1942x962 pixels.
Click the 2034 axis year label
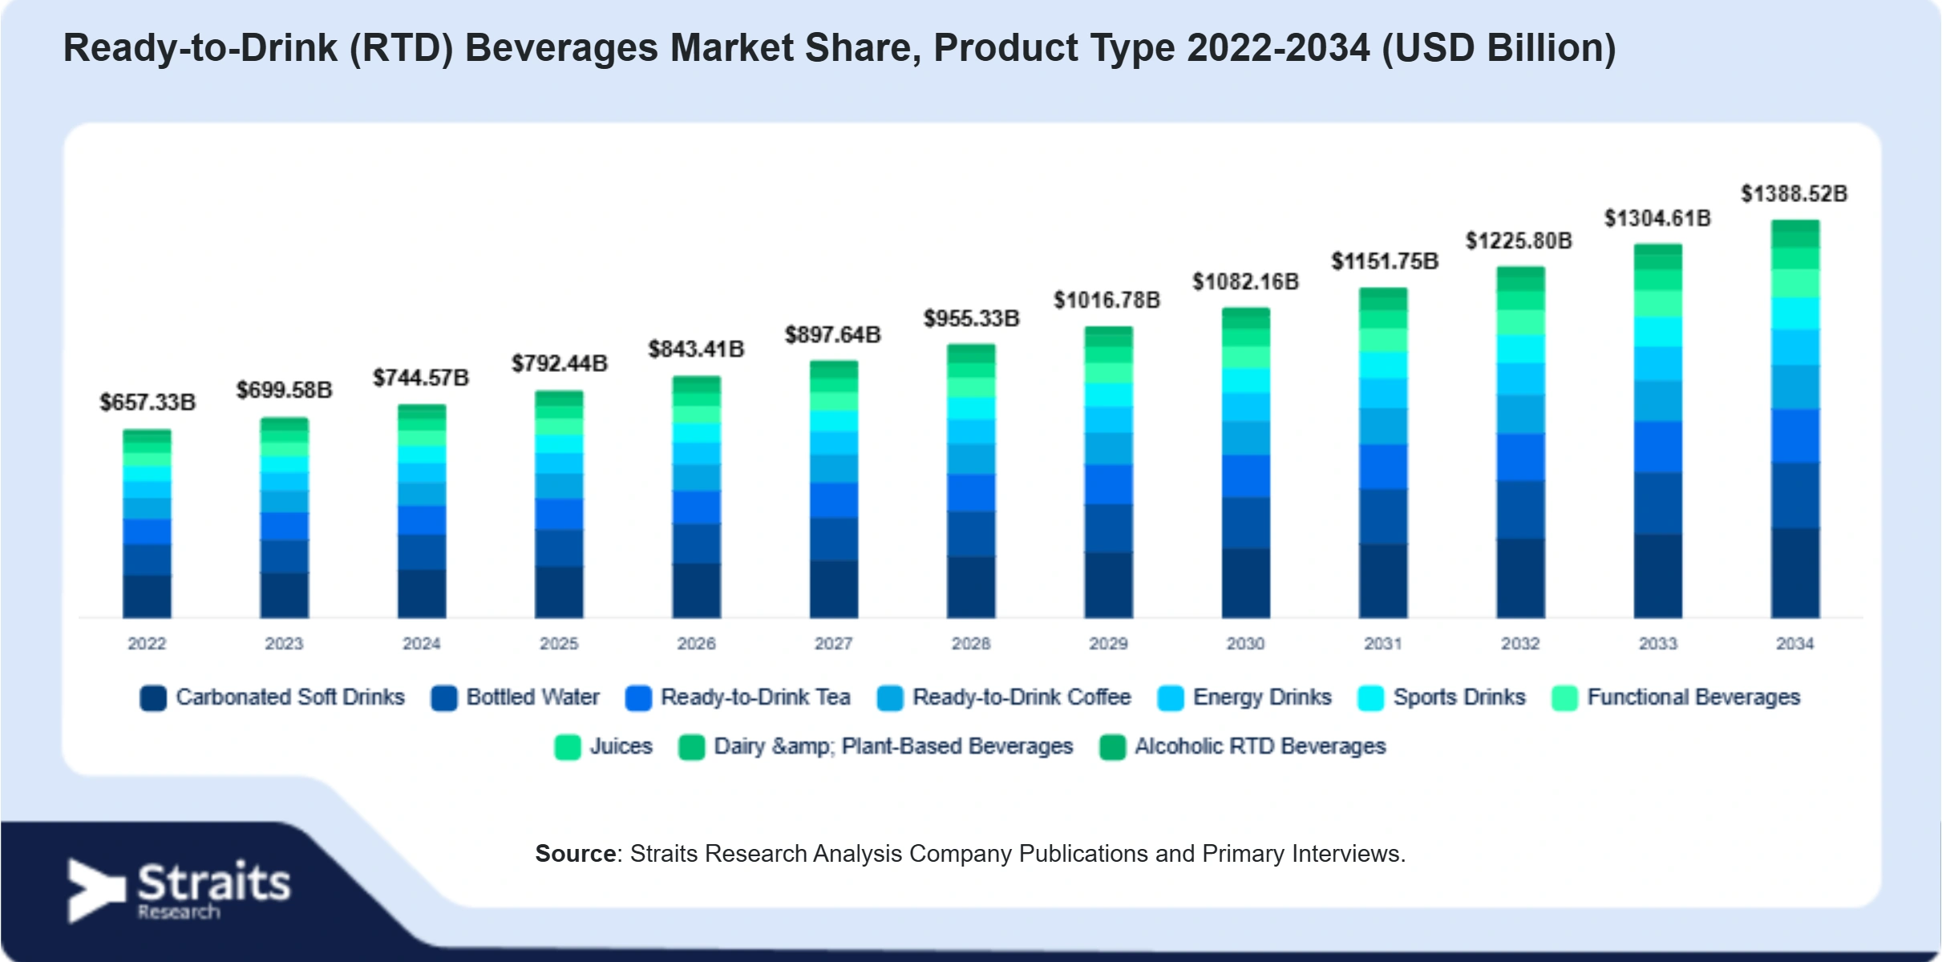click(1795, 644)
